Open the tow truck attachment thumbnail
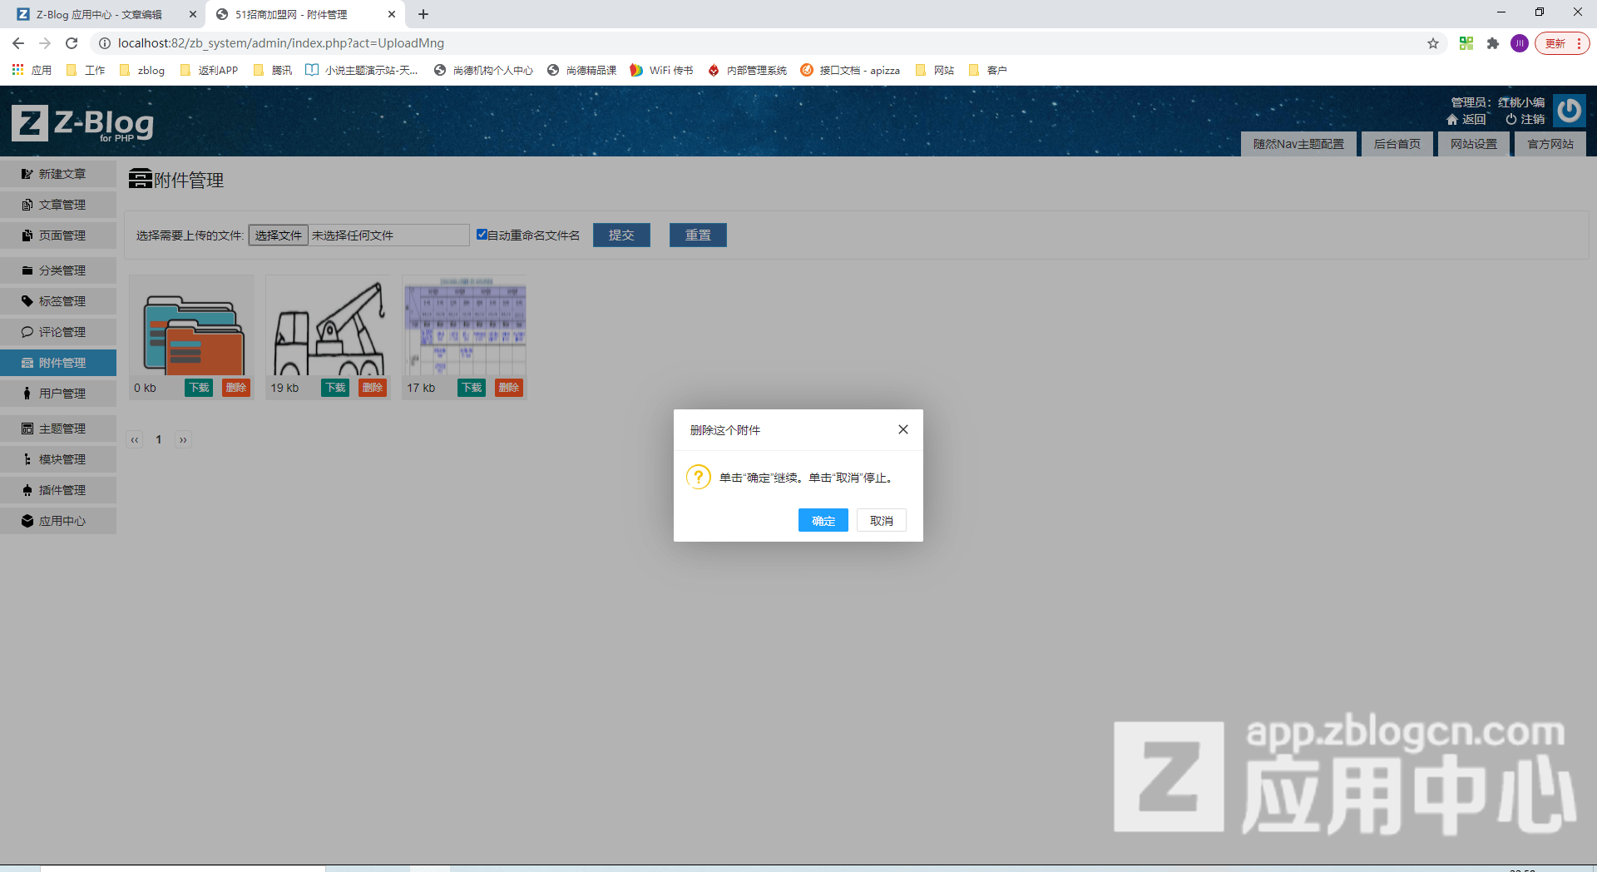This screenshot has width=1597, height=872. [x=329, y=326]
